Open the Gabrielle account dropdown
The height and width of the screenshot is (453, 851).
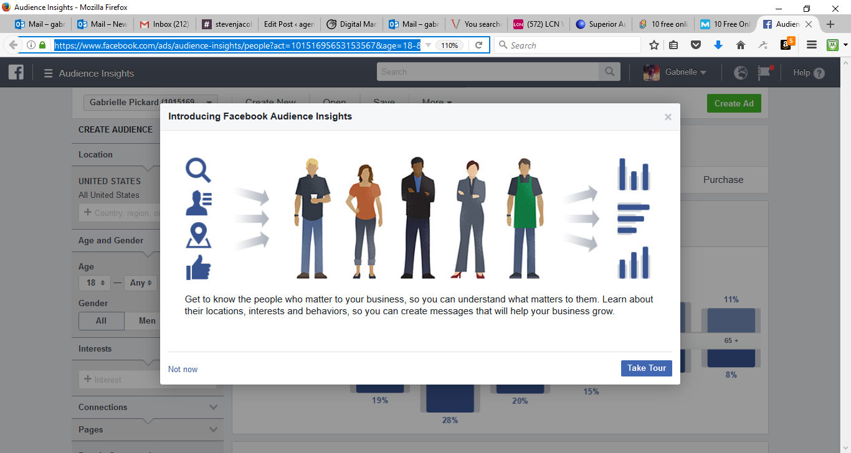coord(685,72)
